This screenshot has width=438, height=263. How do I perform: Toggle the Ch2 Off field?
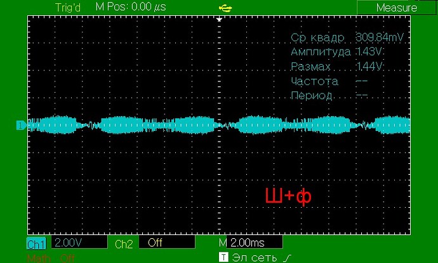point(166,243)
